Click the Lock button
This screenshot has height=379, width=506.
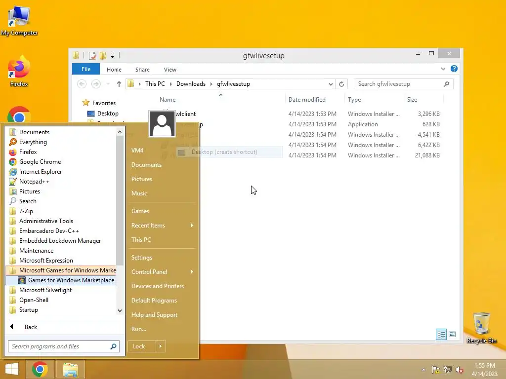[x=142, y=346]
